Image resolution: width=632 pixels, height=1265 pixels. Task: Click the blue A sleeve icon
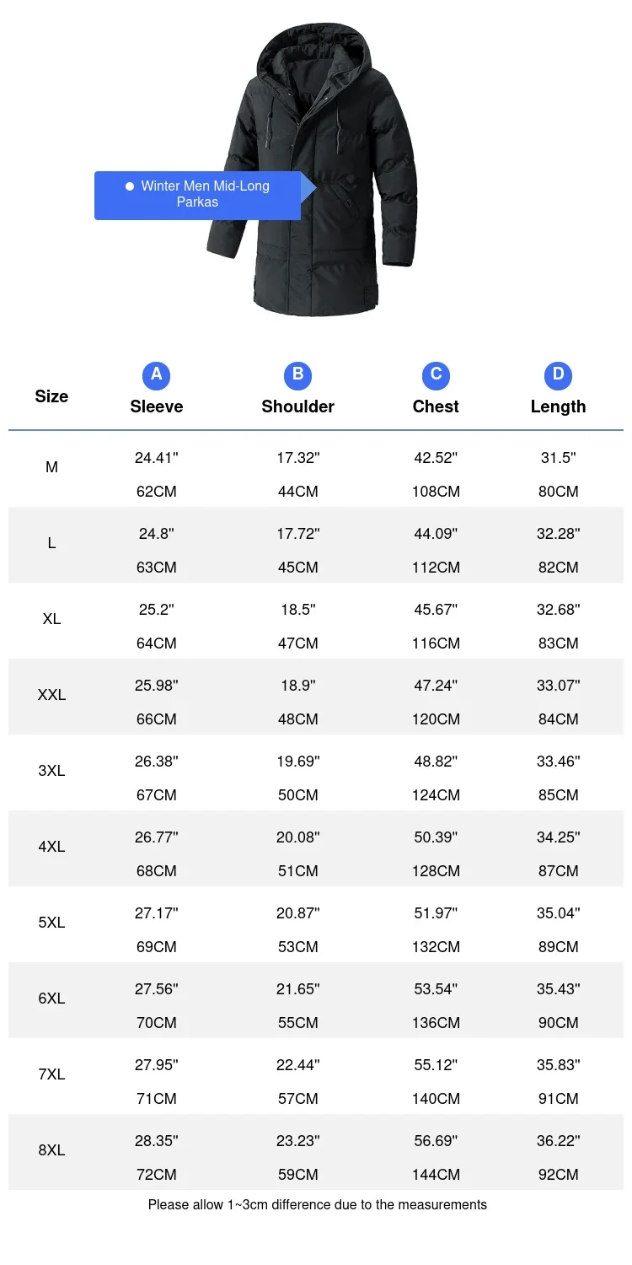(x=156, y=375)
